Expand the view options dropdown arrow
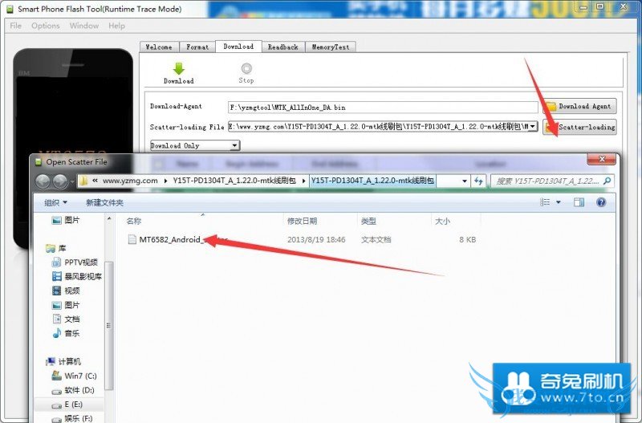The height and width of the screenshot is (423, 642). click(x=558, y=202)
